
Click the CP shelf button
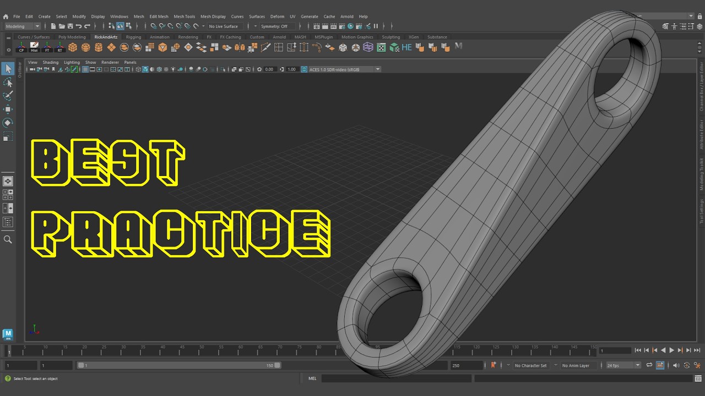21,47
